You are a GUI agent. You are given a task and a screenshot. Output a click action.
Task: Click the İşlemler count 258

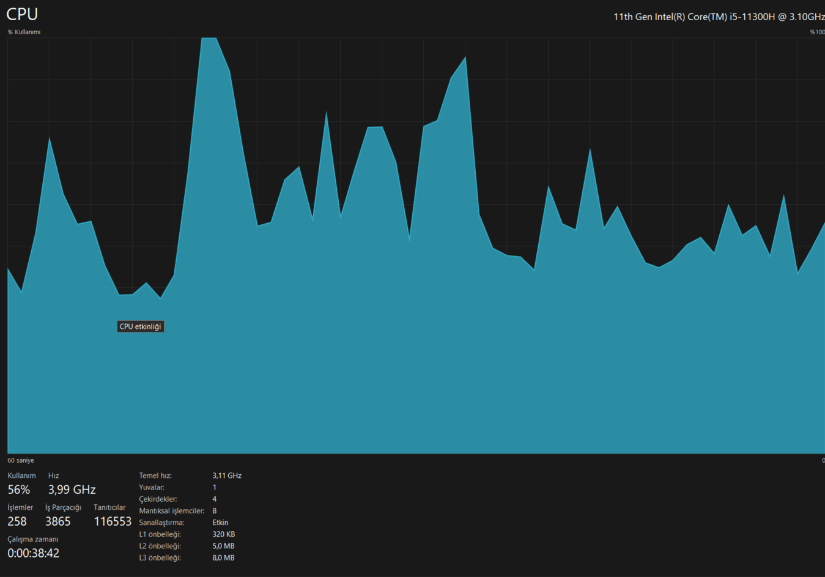[x=17, y=521]
